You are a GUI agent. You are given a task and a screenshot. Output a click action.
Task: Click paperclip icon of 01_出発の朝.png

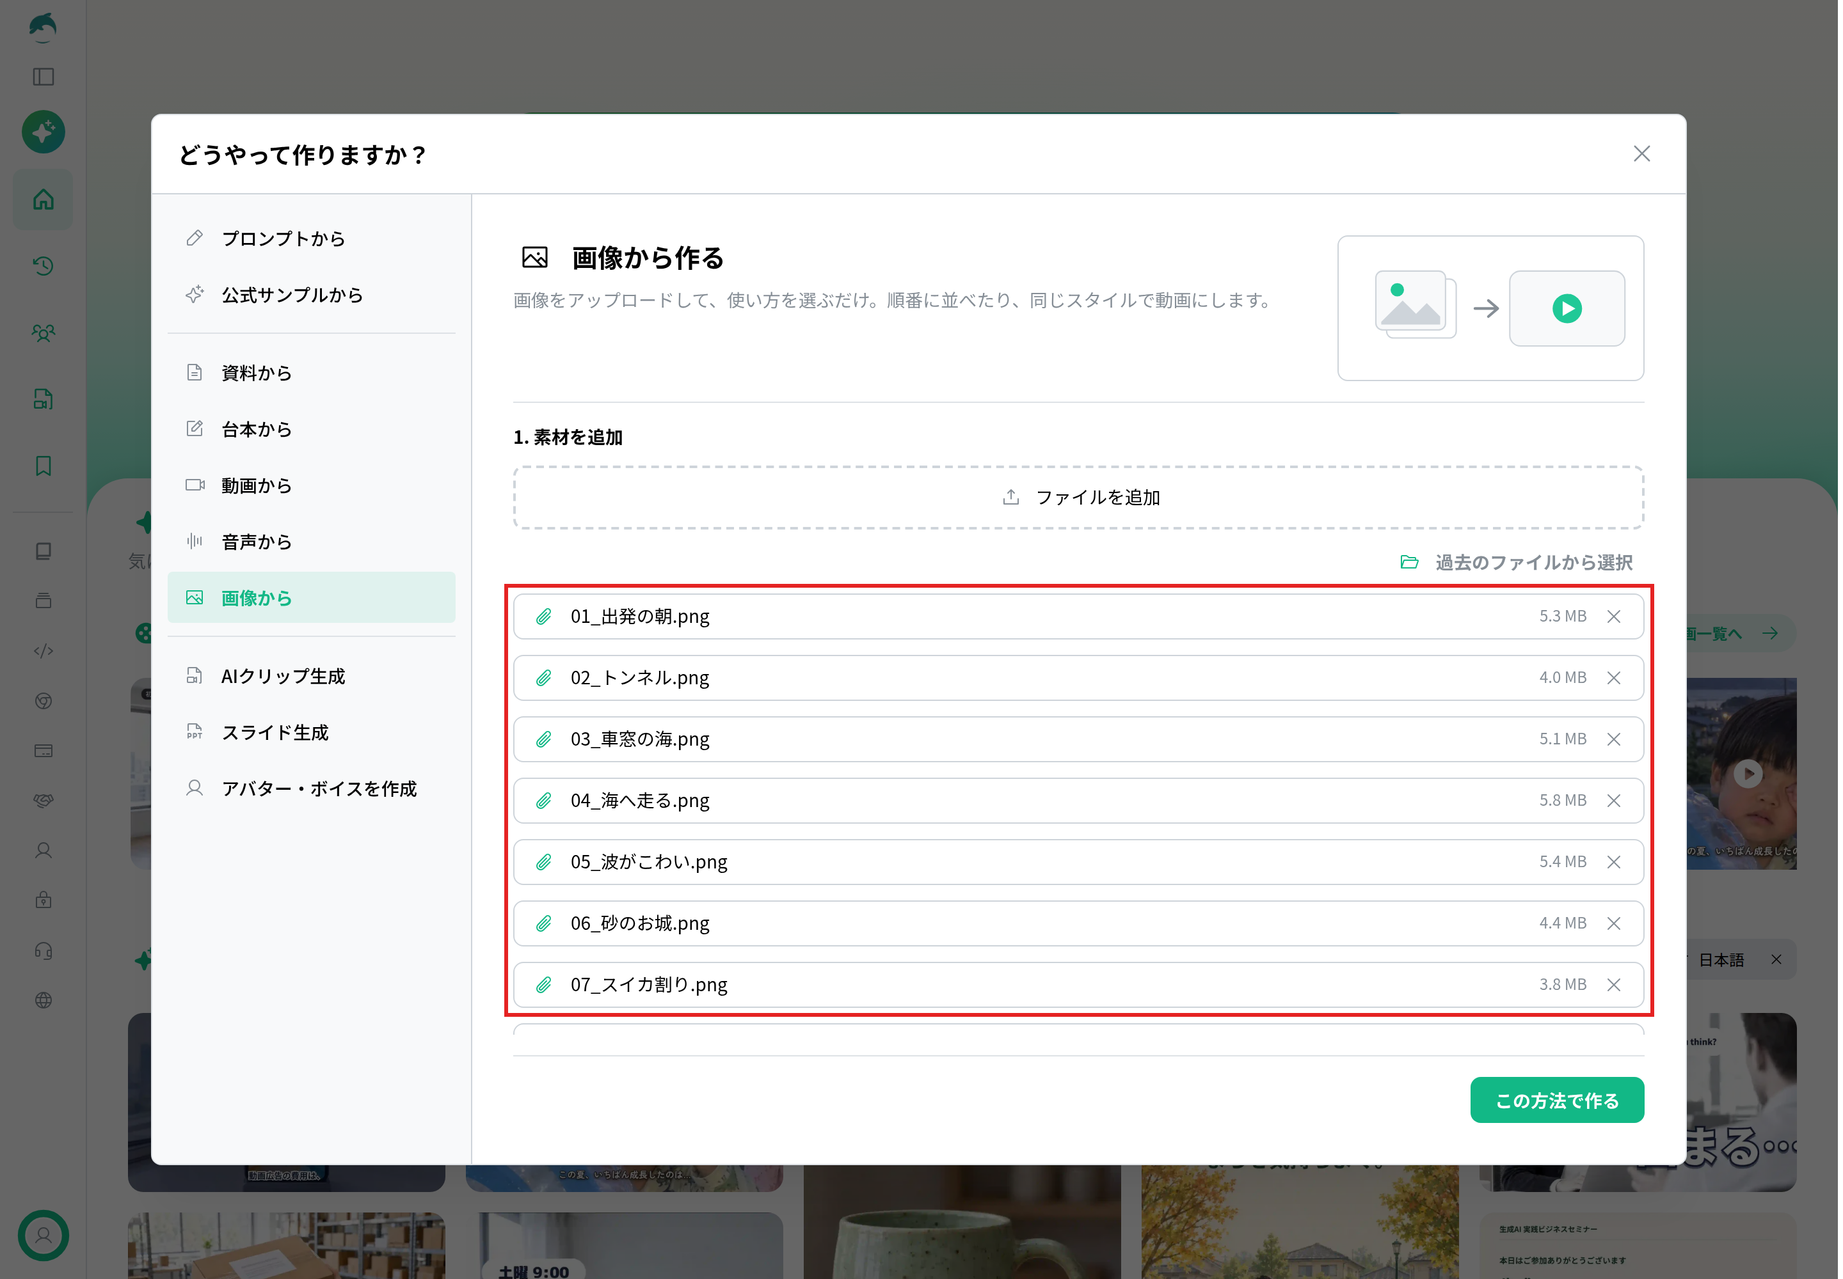[x=544, y=616]
